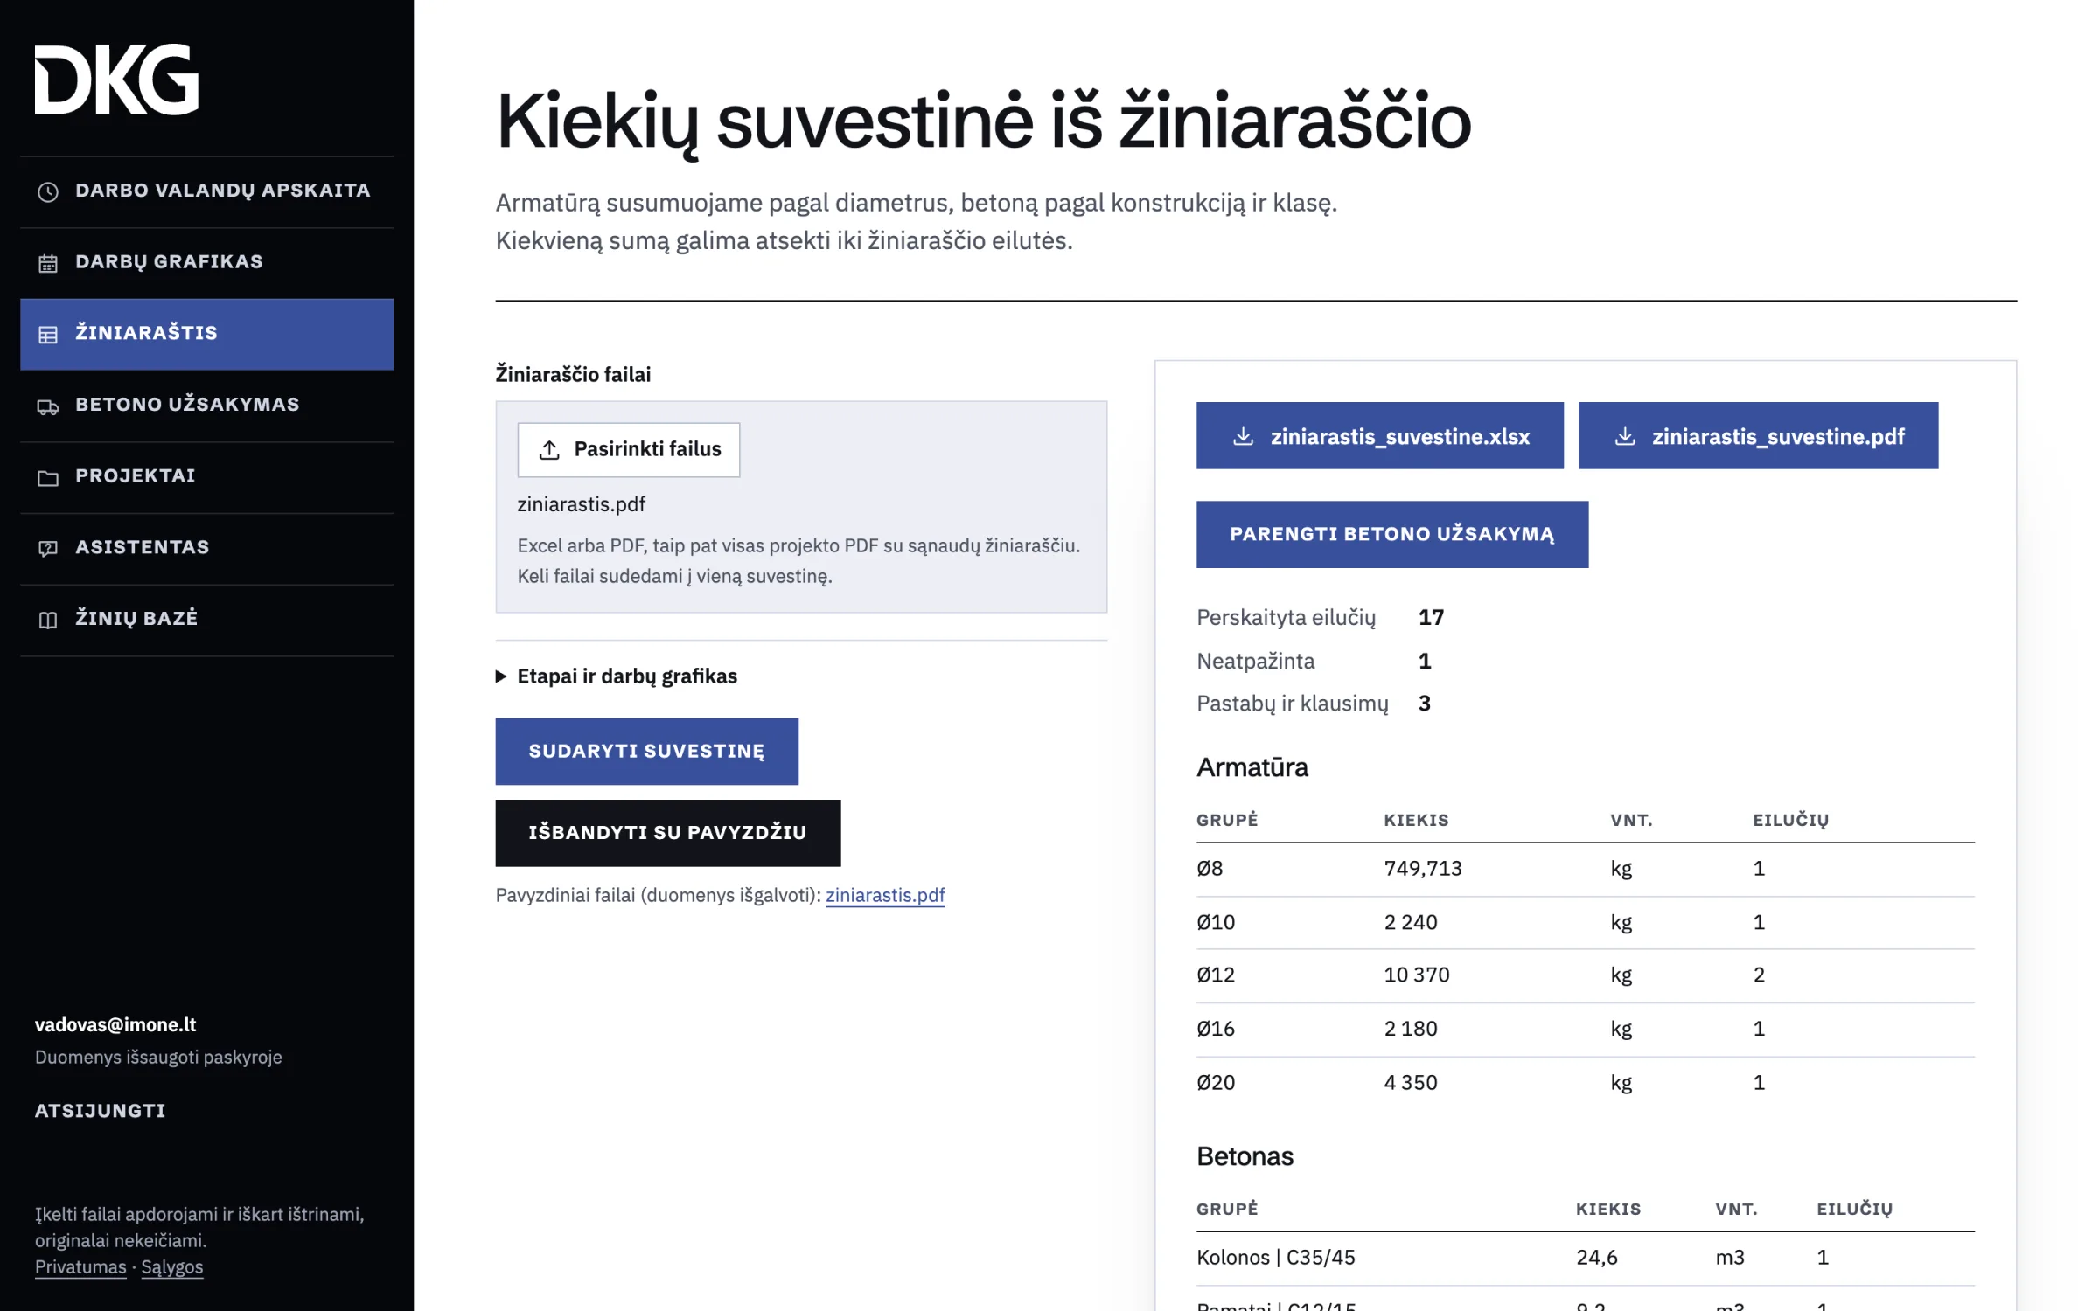Image resolution: width=2099 pixels, height=1311 pixels.
Task: Click the folder icon beside Projektai
Action: click(x=48, y=477)
